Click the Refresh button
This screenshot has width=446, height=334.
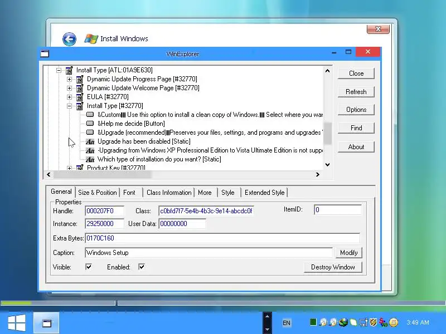click(x=356, y=92)
